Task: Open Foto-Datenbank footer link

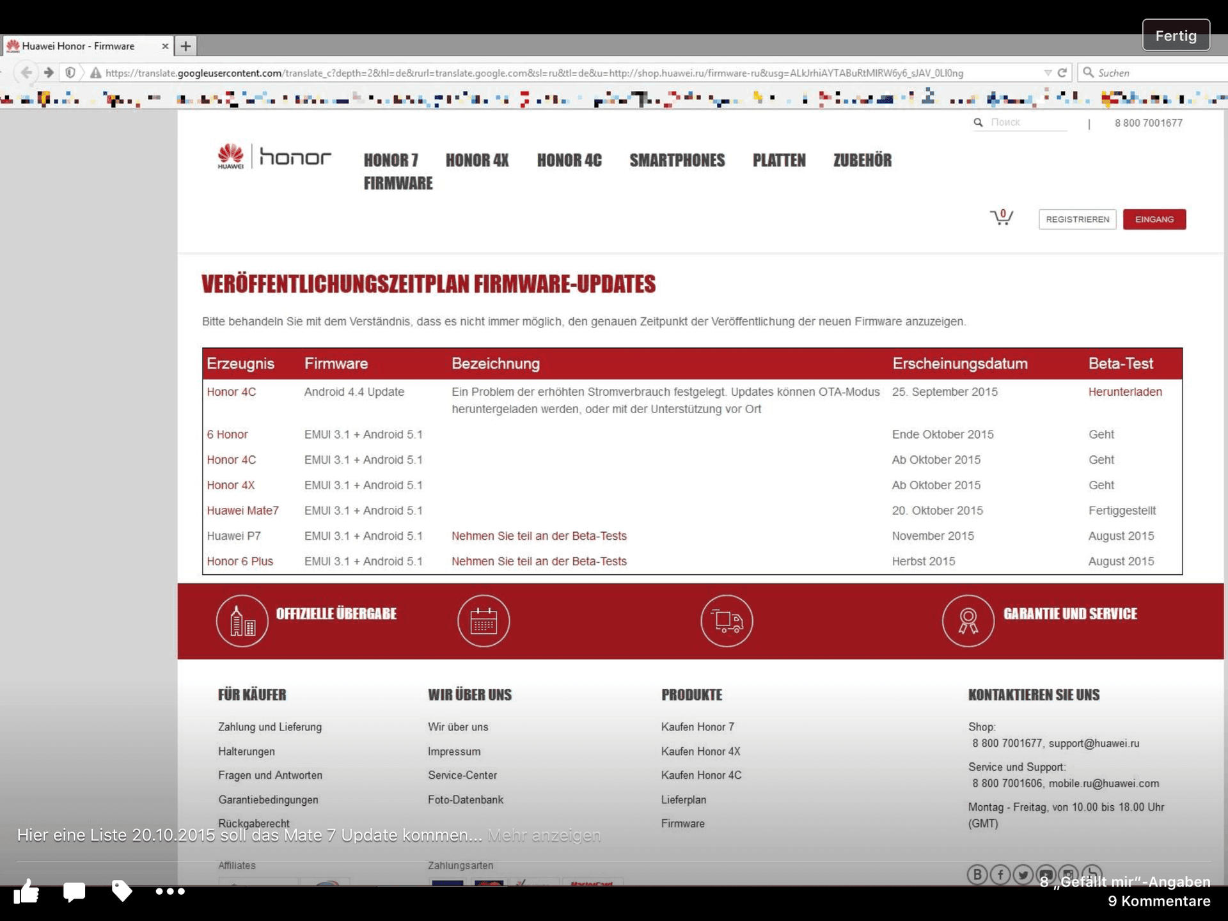Action: pyautogui.click(x=466, y=799)
